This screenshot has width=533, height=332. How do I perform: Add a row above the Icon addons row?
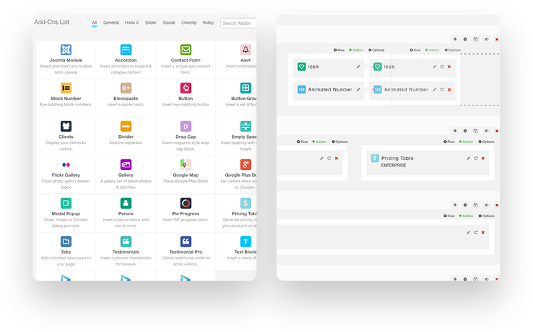coord(455,39)
